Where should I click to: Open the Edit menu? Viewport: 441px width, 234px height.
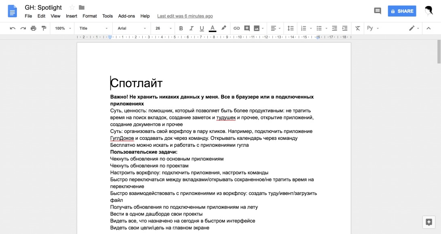[41, 16]
